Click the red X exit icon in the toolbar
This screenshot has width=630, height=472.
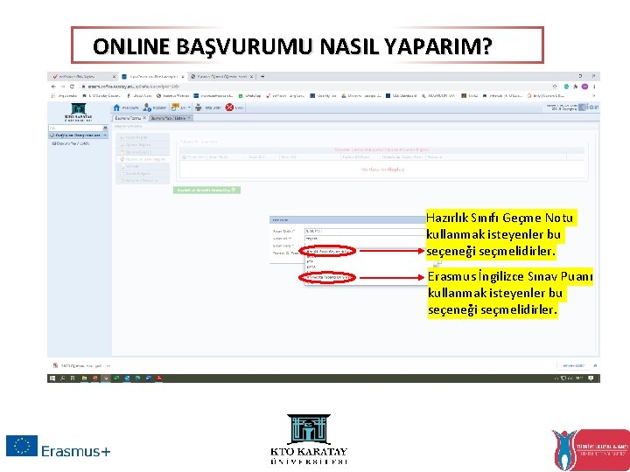click(x=229, y=108)
